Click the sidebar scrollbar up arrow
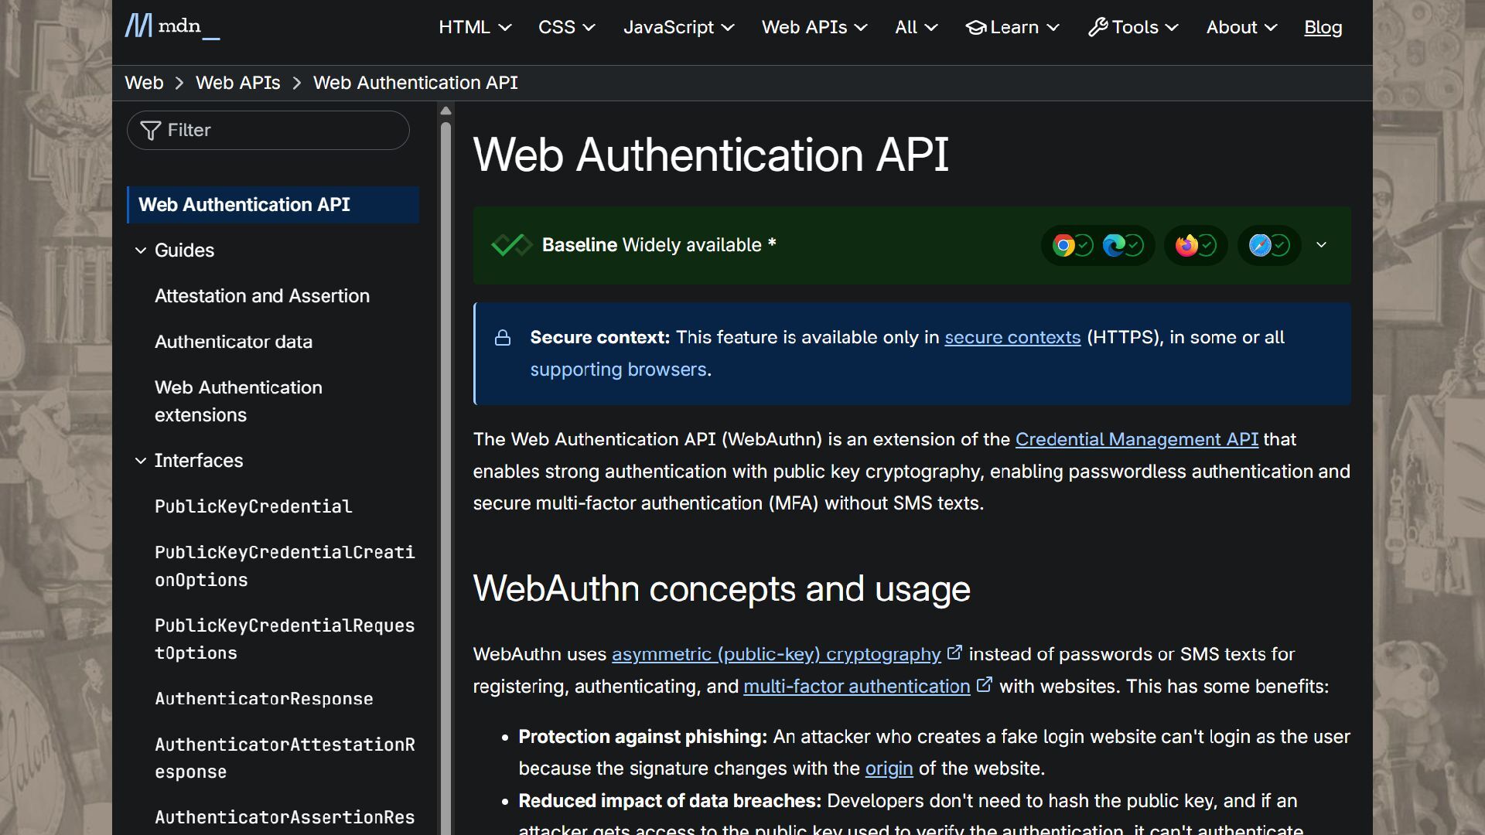1485x835 pixels. coord(445,111)
